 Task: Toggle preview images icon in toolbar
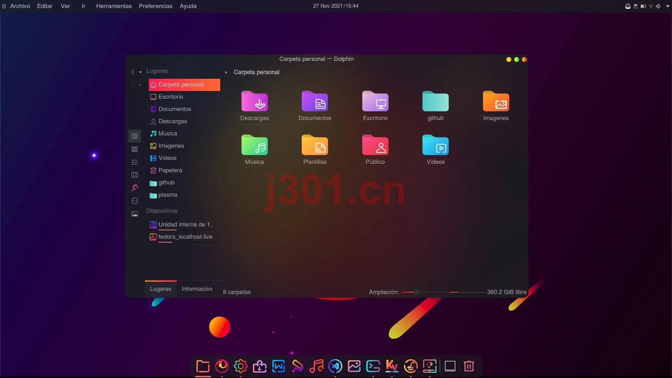(135, 214)
